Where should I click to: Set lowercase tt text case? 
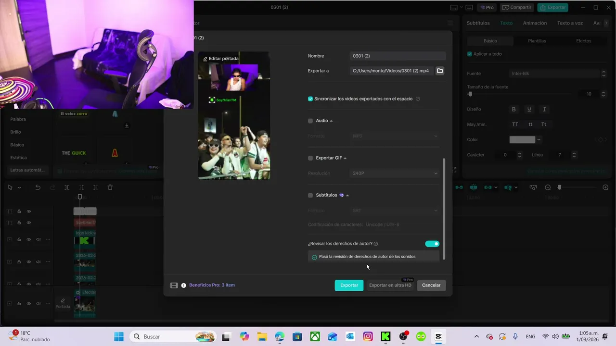pyautogui.click(x=530, y=124)
